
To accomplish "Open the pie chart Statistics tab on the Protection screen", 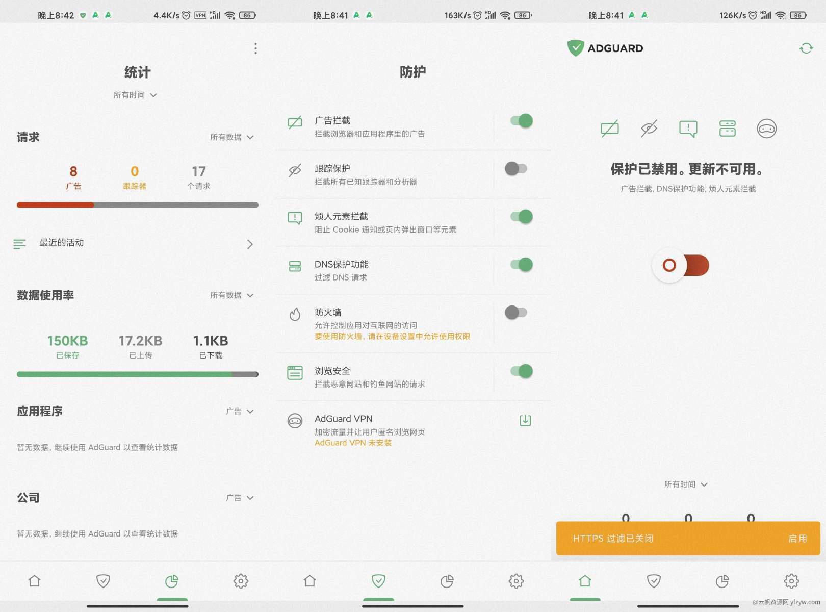I will point(447,581).
